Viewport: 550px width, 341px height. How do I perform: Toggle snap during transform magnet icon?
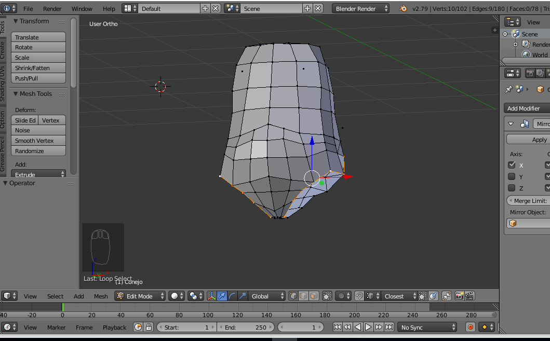(359, 296)
